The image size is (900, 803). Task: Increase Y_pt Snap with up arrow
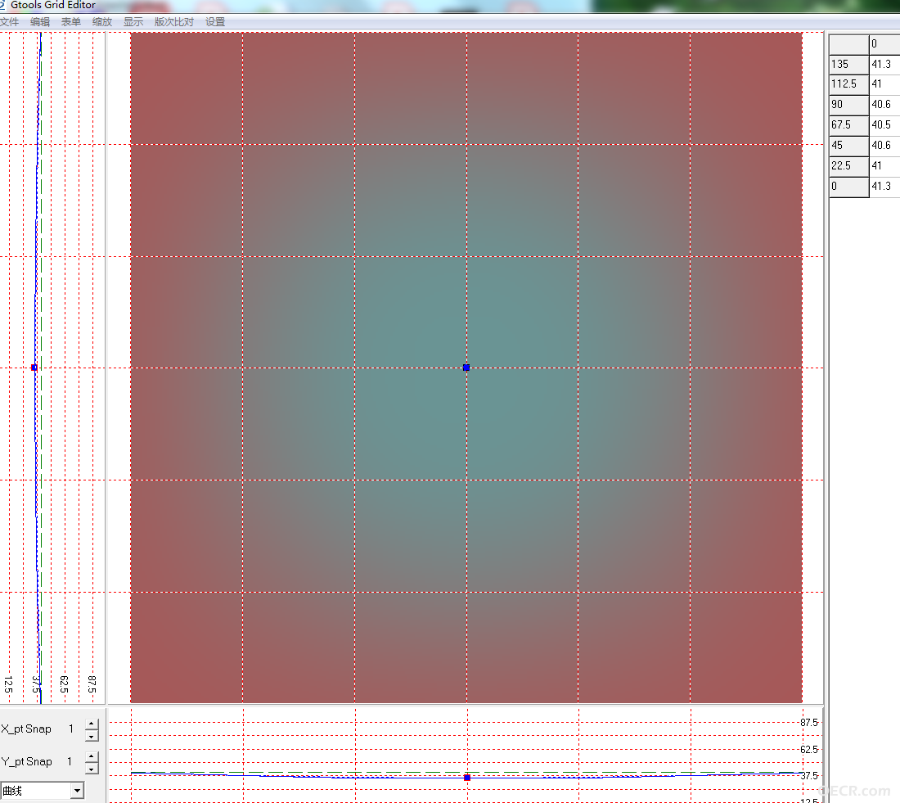coord(92,757)
